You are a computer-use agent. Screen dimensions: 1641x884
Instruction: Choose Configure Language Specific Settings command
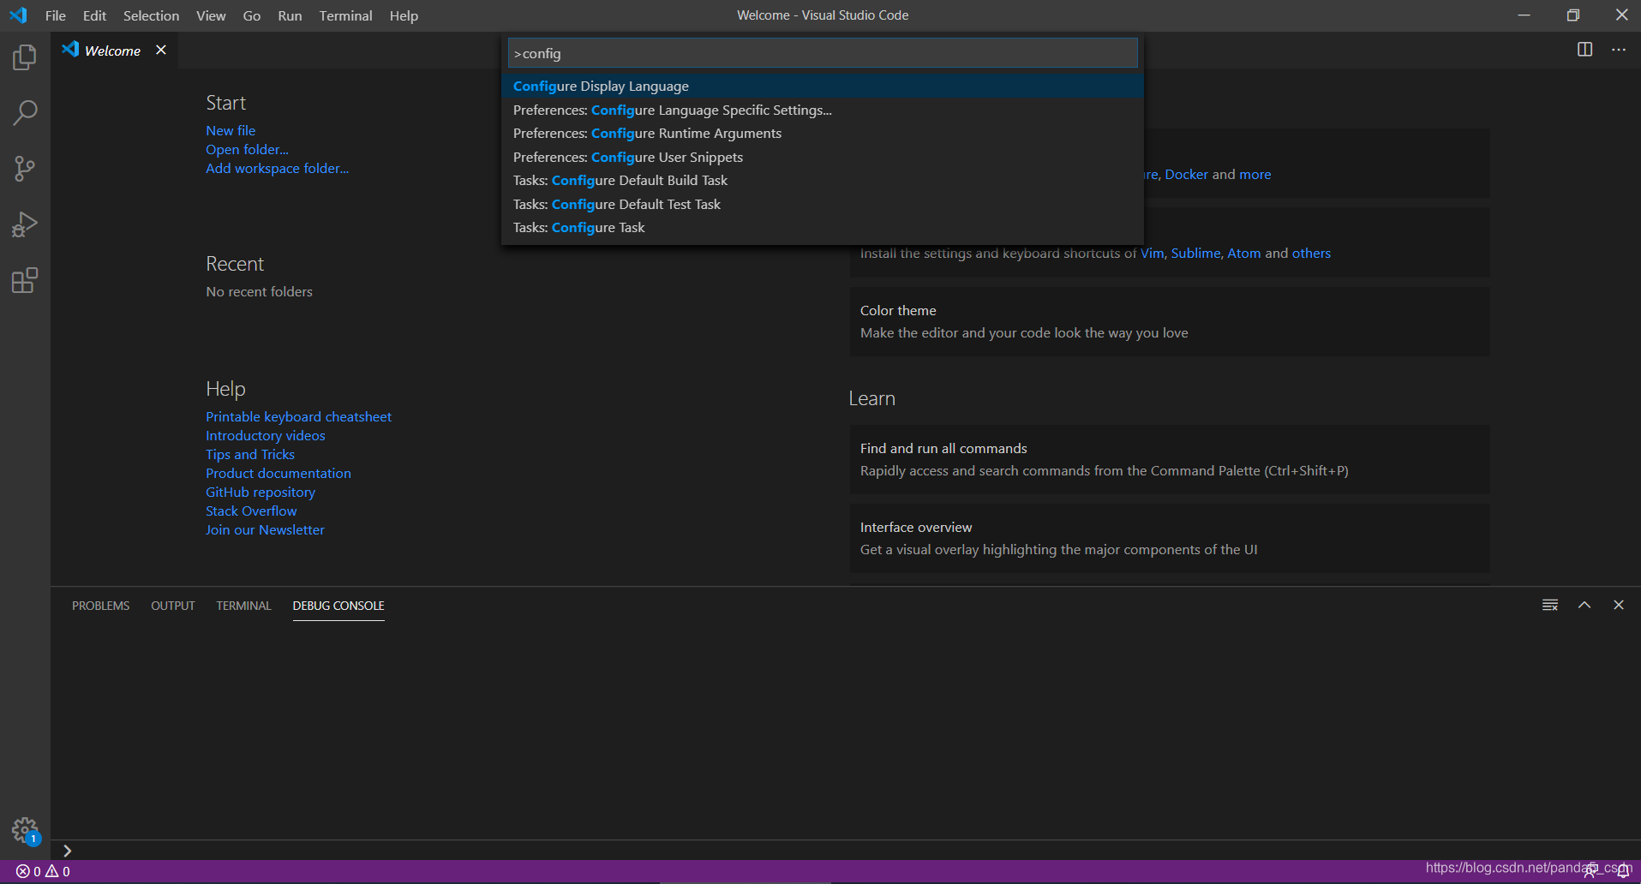click(x=823, y=110)
